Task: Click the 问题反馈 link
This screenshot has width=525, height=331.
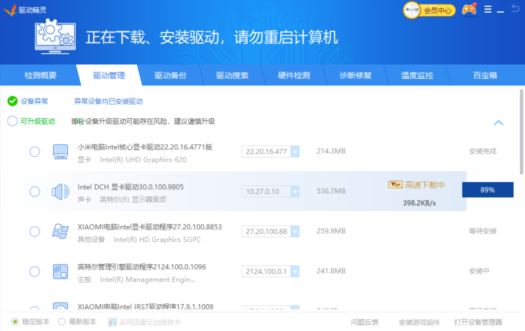Action: coord(364,322)
